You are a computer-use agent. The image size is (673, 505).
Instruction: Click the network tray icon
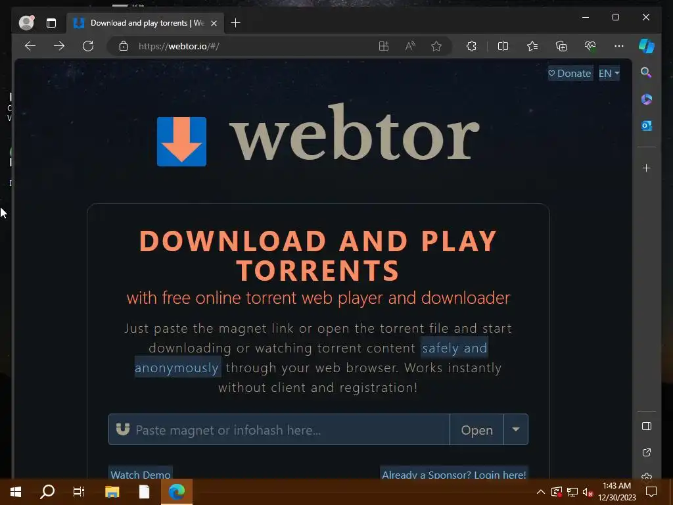point(572,492)
